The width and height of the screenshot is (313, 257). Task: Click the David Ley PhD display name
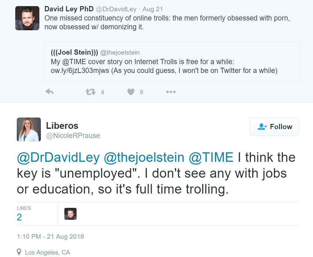coord(69,9)
